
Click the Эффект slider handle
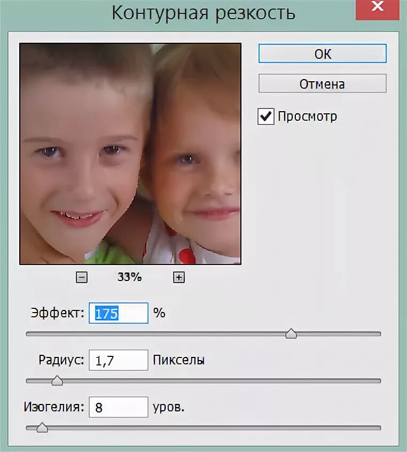point(291,333)
